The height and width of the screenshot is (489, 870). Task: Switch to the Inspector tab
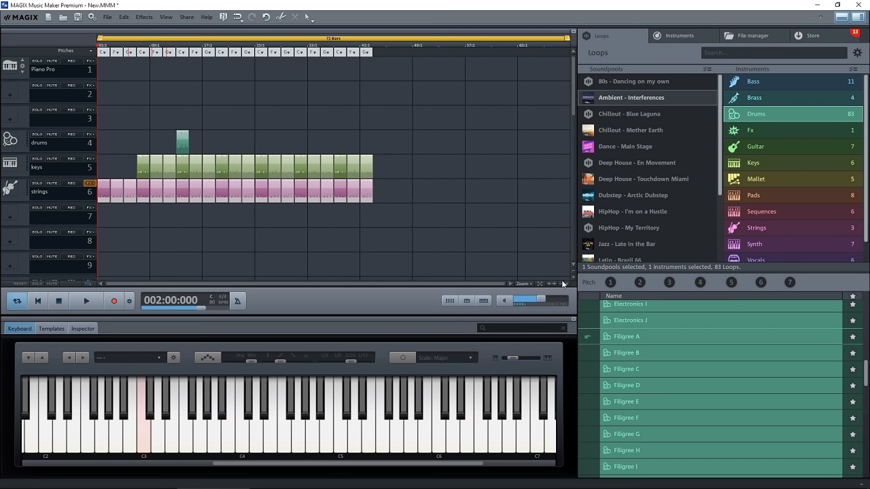pos(83,329)
